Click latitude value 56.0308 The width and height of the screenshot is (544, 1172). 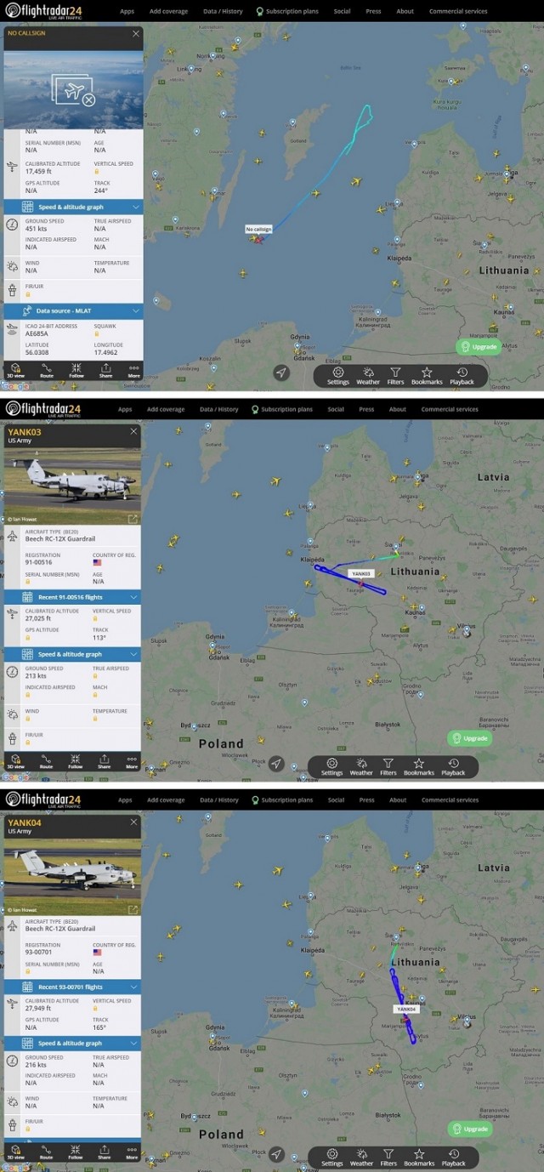37,352
